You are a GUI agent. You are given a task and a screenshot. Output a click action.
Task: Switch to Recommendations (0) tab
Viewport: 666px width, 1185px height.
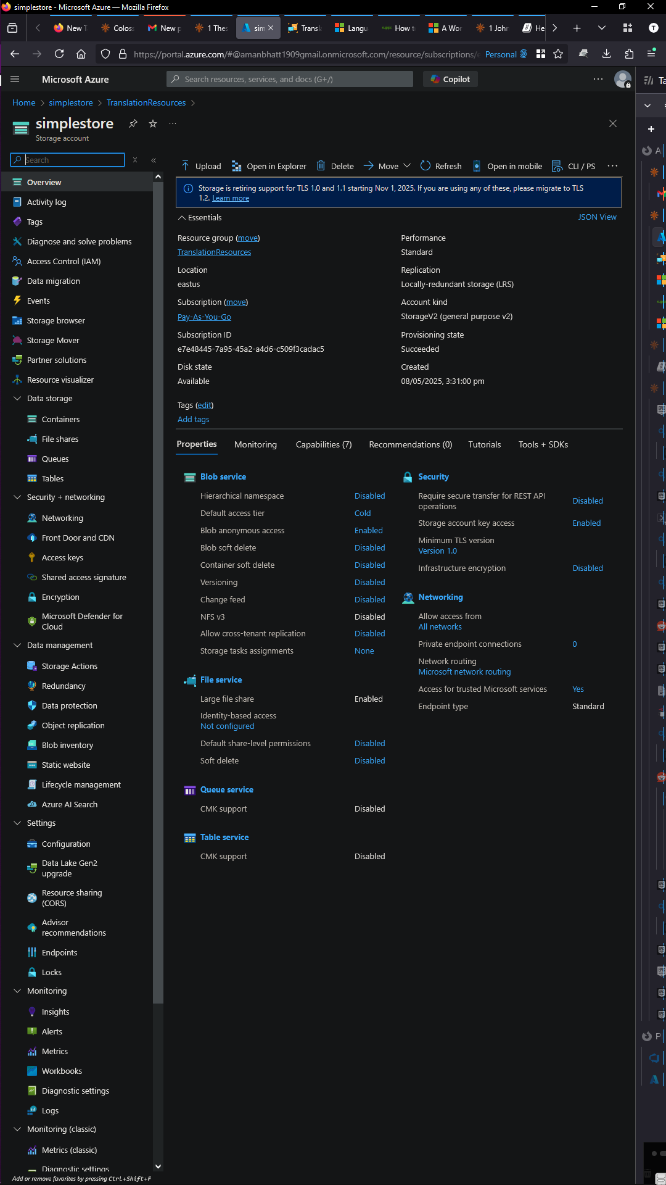[x=410, y=444]
